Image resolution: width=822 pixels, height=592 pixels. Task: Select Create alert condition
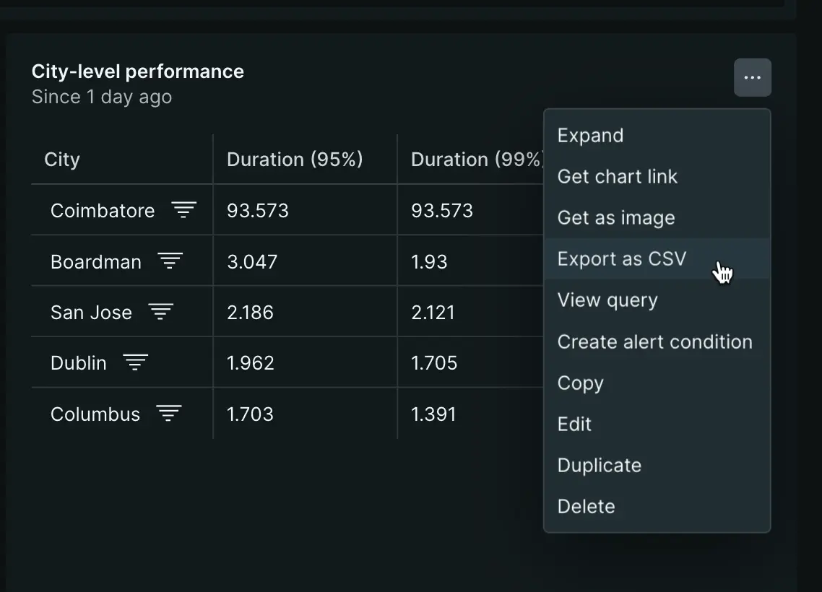point(654,342)
